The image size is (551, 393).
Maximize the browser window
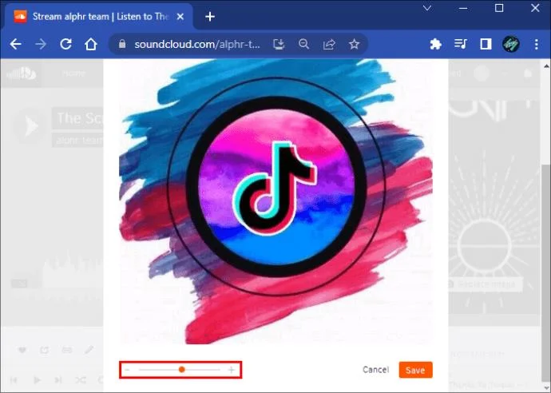(x=499, y=8)
